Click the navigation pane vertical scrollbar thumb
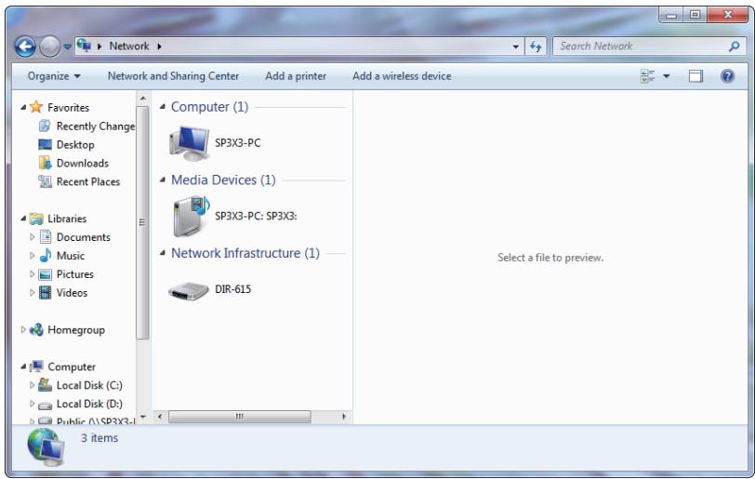Screen dimensions: 755x479 (142, 222)
